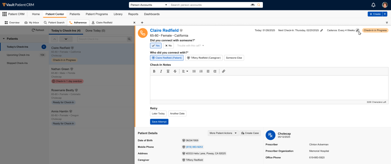Switch to the Patient Search tab
Image resolution: width=391 pixels, height=164 pixels.
[54, 22]
